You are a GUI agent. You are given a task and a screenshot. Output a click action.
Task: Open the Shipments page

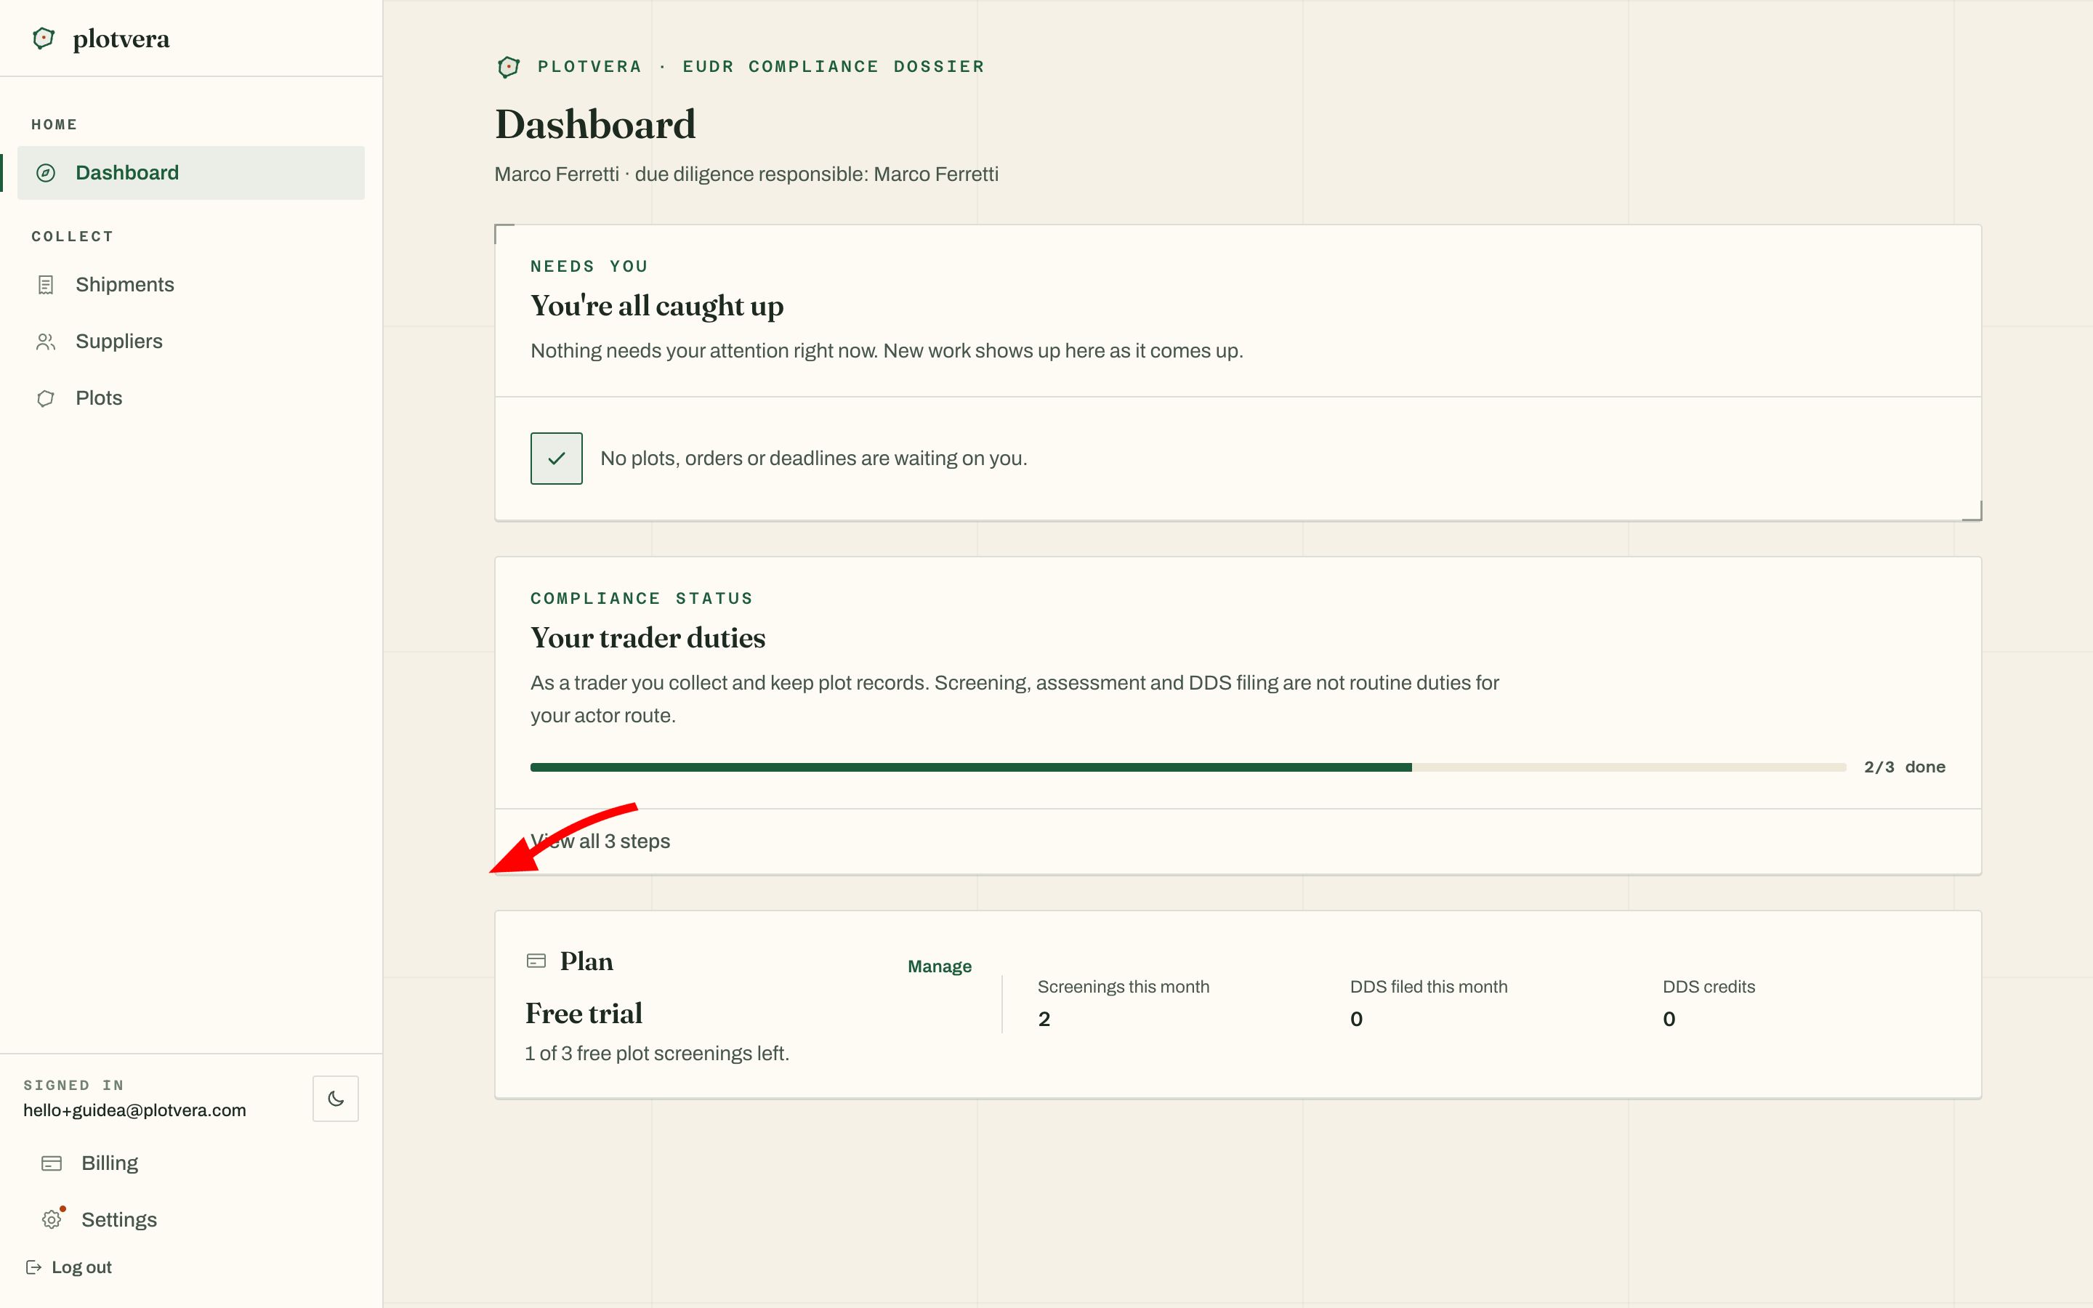point(191,285)
